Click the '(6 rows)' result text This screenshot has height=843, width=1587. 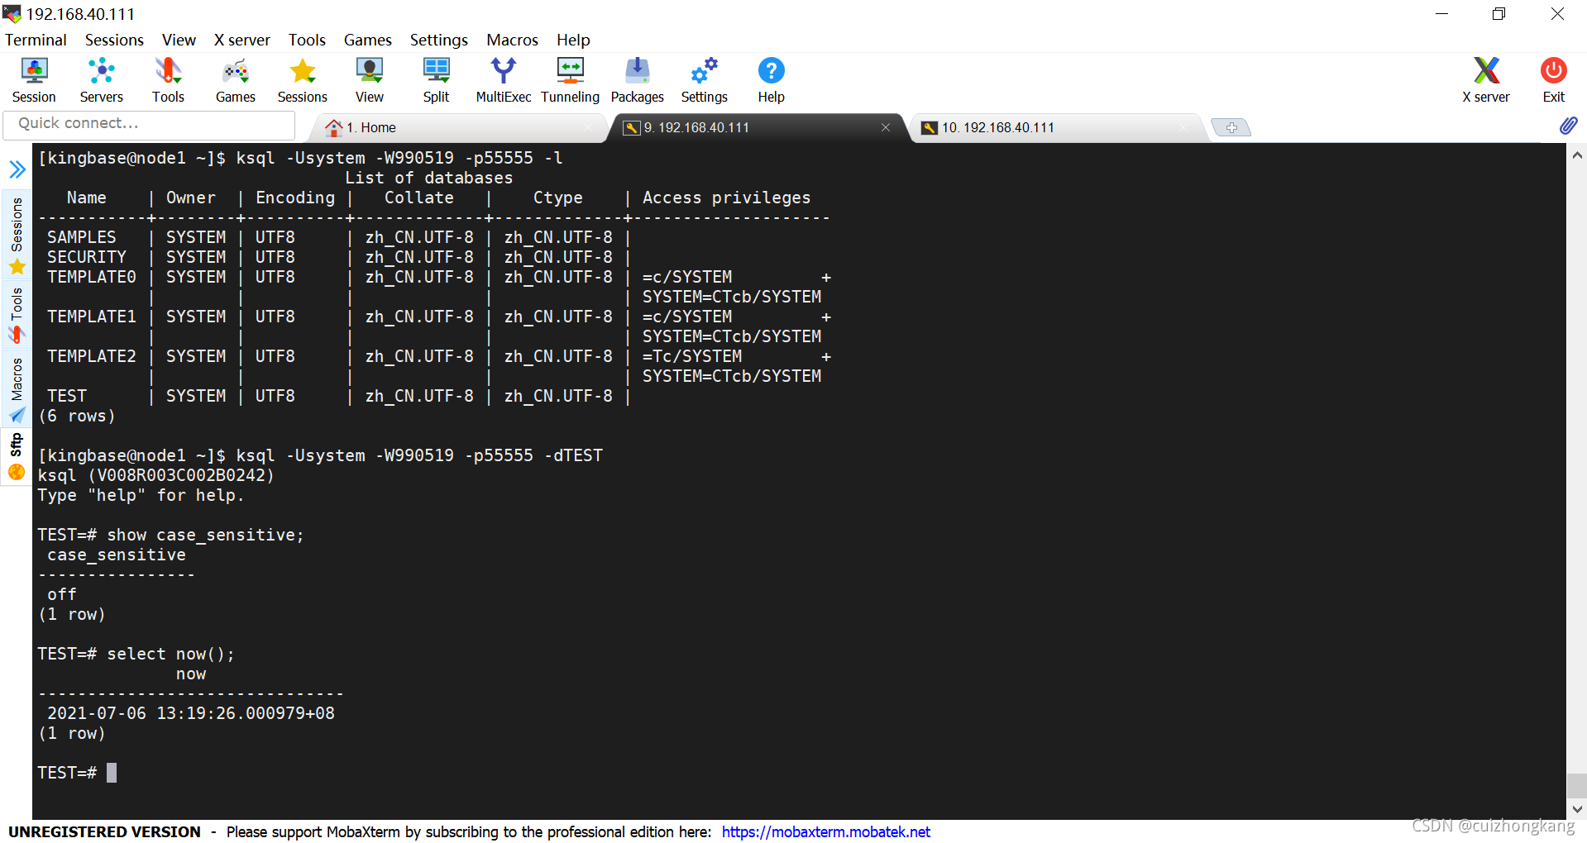pyautogui.click(x=76, y=416)
